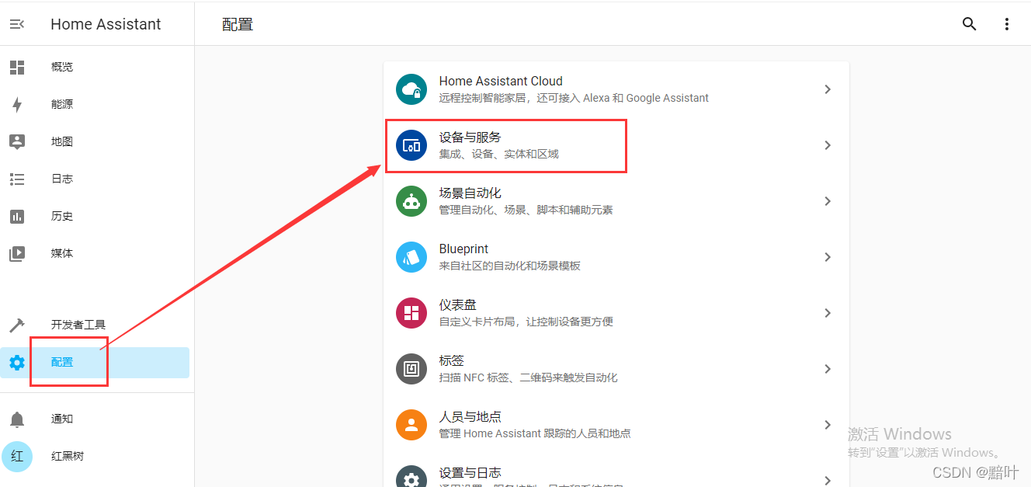This screenshot has height=487, width=1031.
Task: Click the 场景自动化 robot icon
Action: [x=411, y=201]
